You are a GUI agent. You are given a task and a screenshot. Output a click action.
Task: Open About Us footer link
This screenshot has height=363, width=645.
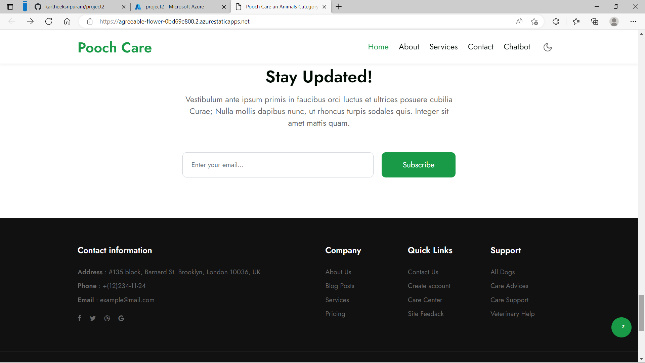coord(338,272)
